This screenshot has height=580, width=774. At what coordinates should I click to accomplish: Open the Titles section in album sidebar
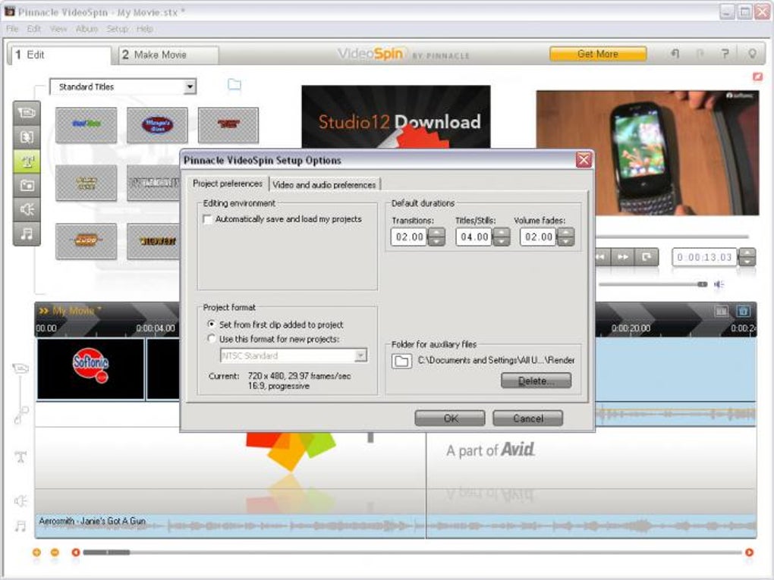(27, 161)
